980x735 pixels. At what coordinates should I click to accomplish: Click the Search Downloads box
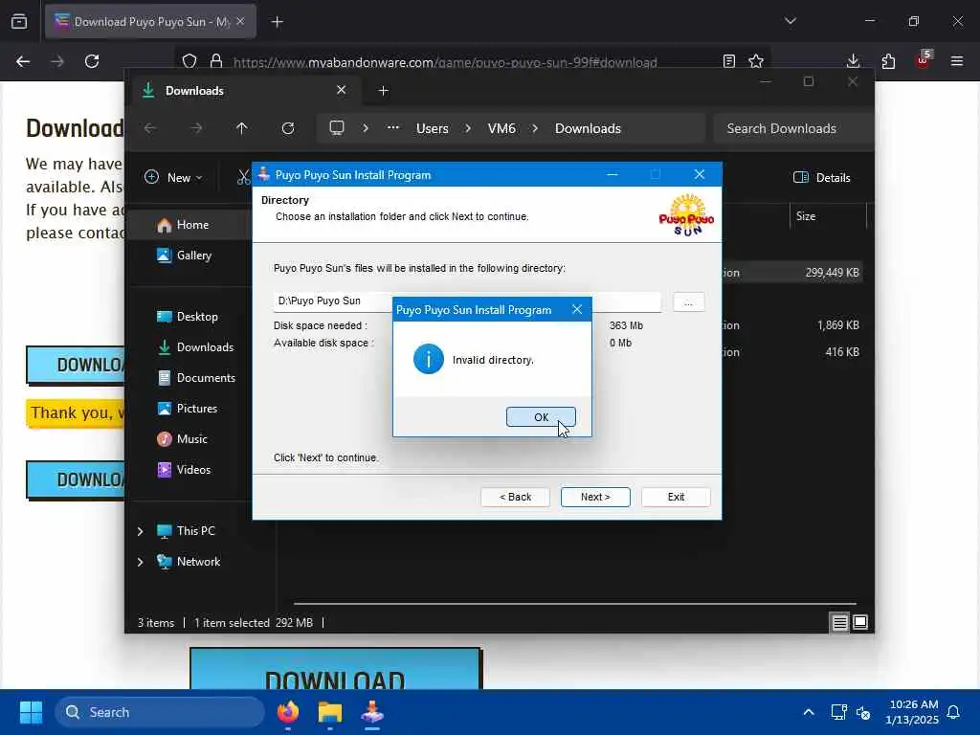coord(792,129)
